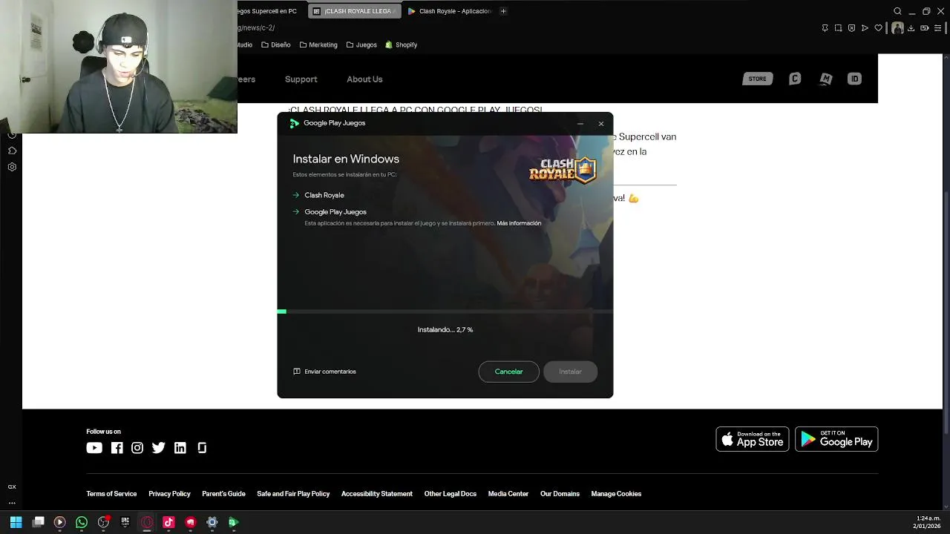
Task: Open the Más información link
Action: pyautogui.click(x=519, y=223)
